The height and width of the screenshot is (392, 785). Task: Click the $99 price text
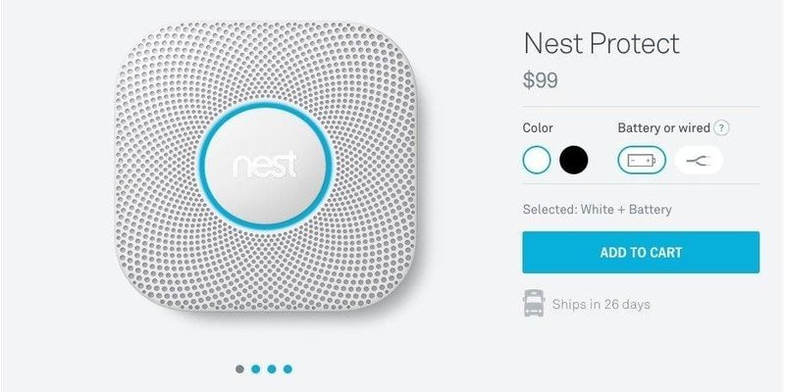coord(541,80)
